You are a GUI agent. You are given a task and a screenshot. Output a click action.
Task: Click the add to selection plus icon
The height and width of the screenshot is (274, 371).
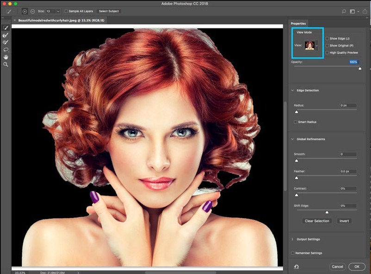pos(25,11)
